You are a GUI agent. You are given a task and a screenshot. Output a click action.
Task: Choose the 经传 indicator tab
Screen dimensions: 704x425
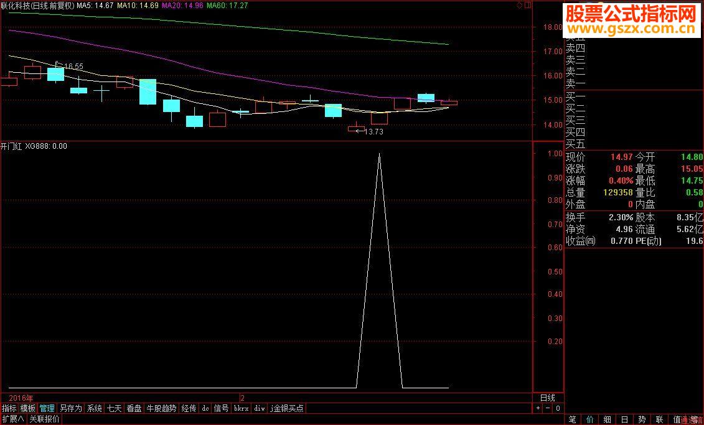click(189, 408)
